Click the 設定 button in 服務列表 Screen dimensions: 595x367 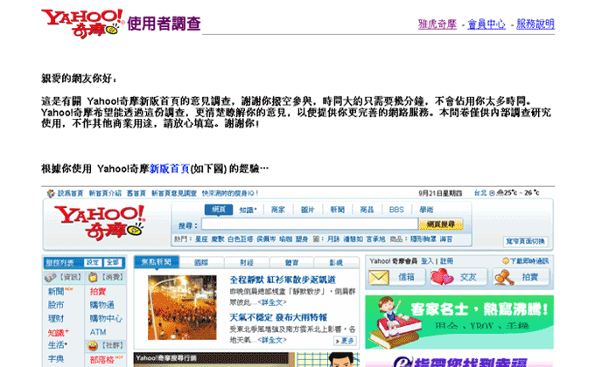tap(92, 262)
